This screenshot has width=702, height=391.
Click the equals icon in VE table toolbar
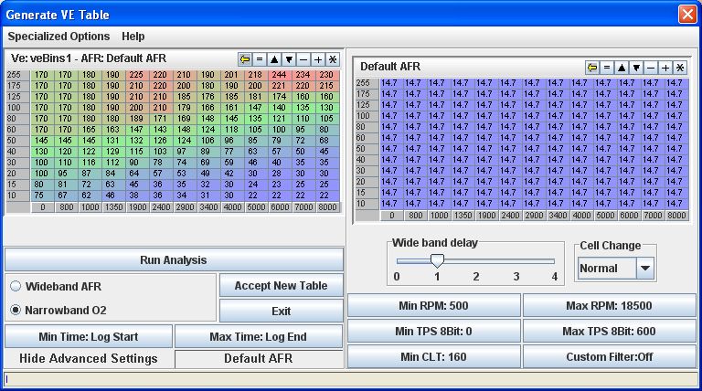click(260, 58)
